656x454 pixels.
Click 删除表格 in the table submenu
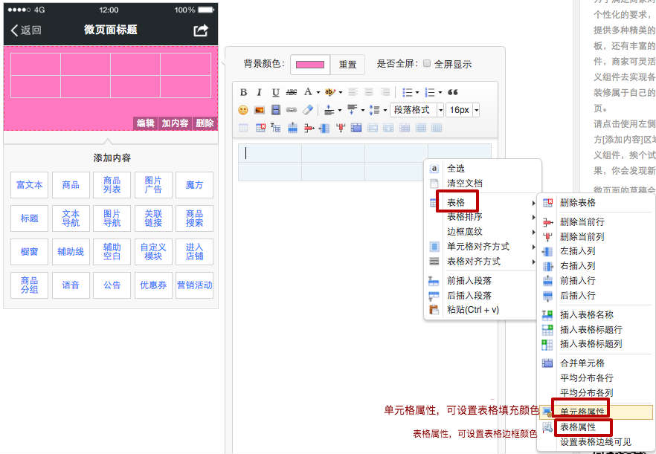coord(577,203)
